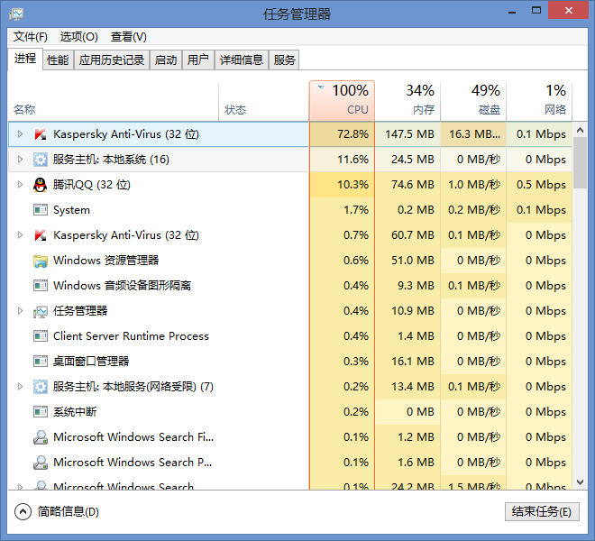595x541 pixels.
Task: Click the Microsoft Windows Search Fi... icon
Action: click(41, 437)
